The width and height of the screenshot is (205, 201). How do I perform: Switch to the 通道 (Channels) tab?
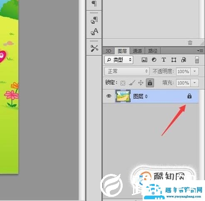[137, 51]
